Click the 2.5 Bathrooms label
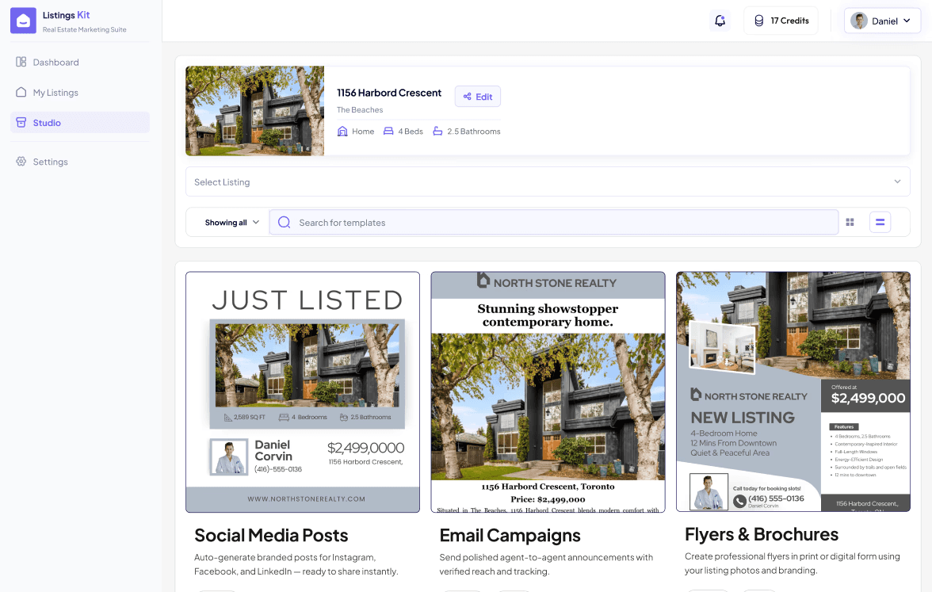 (474, 132)
